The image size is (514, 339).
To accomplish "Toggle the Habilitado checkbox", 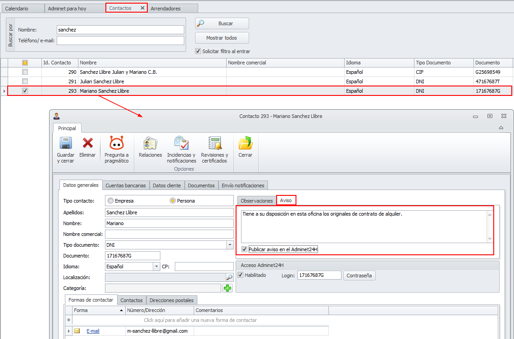I will point(240,275).
